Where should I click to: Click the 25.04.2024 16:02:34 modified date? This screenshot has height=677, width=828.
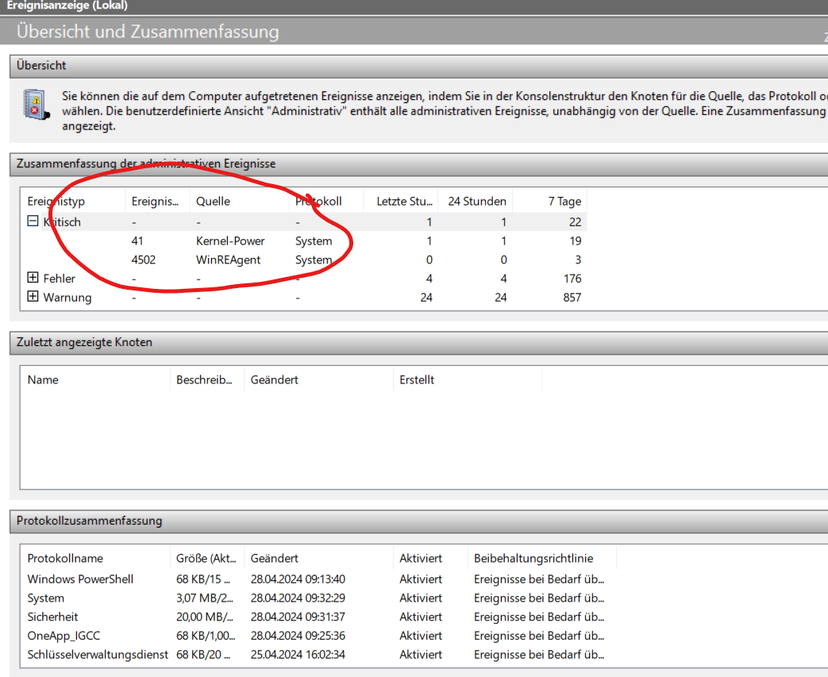click(298, 655)
